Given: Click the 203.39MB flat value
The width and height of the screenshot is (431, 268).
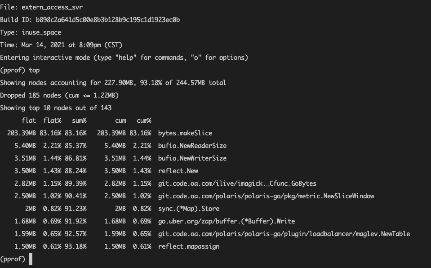Looking at the screenshot, I should (x=22, y=133).
